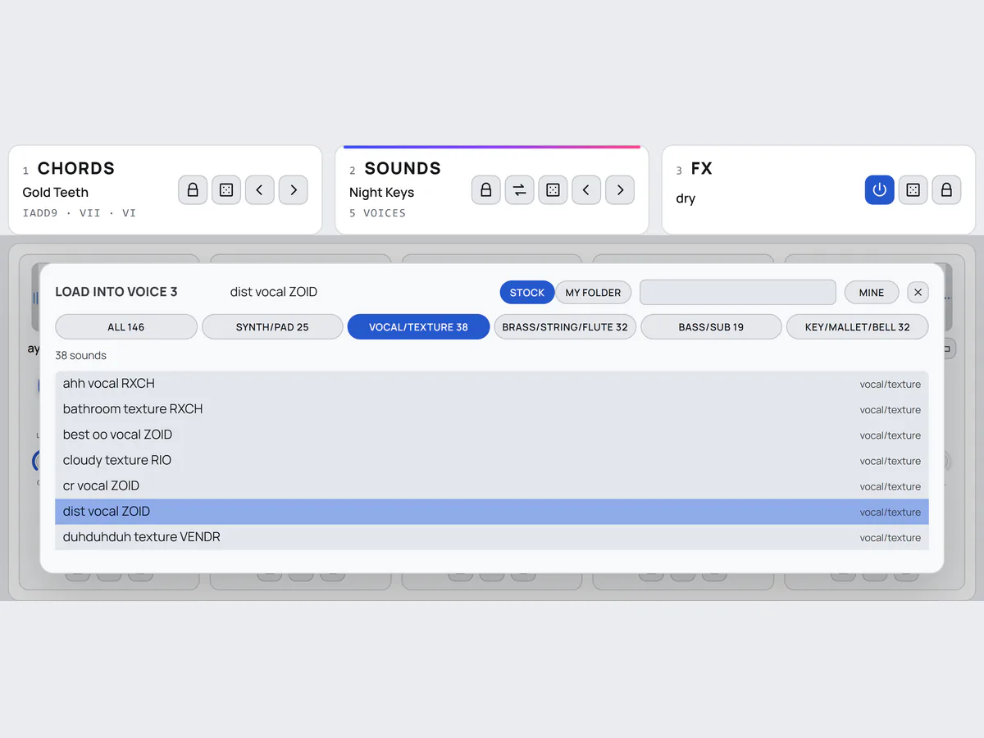Click the Mine filter button

click(x=872, y=293)
